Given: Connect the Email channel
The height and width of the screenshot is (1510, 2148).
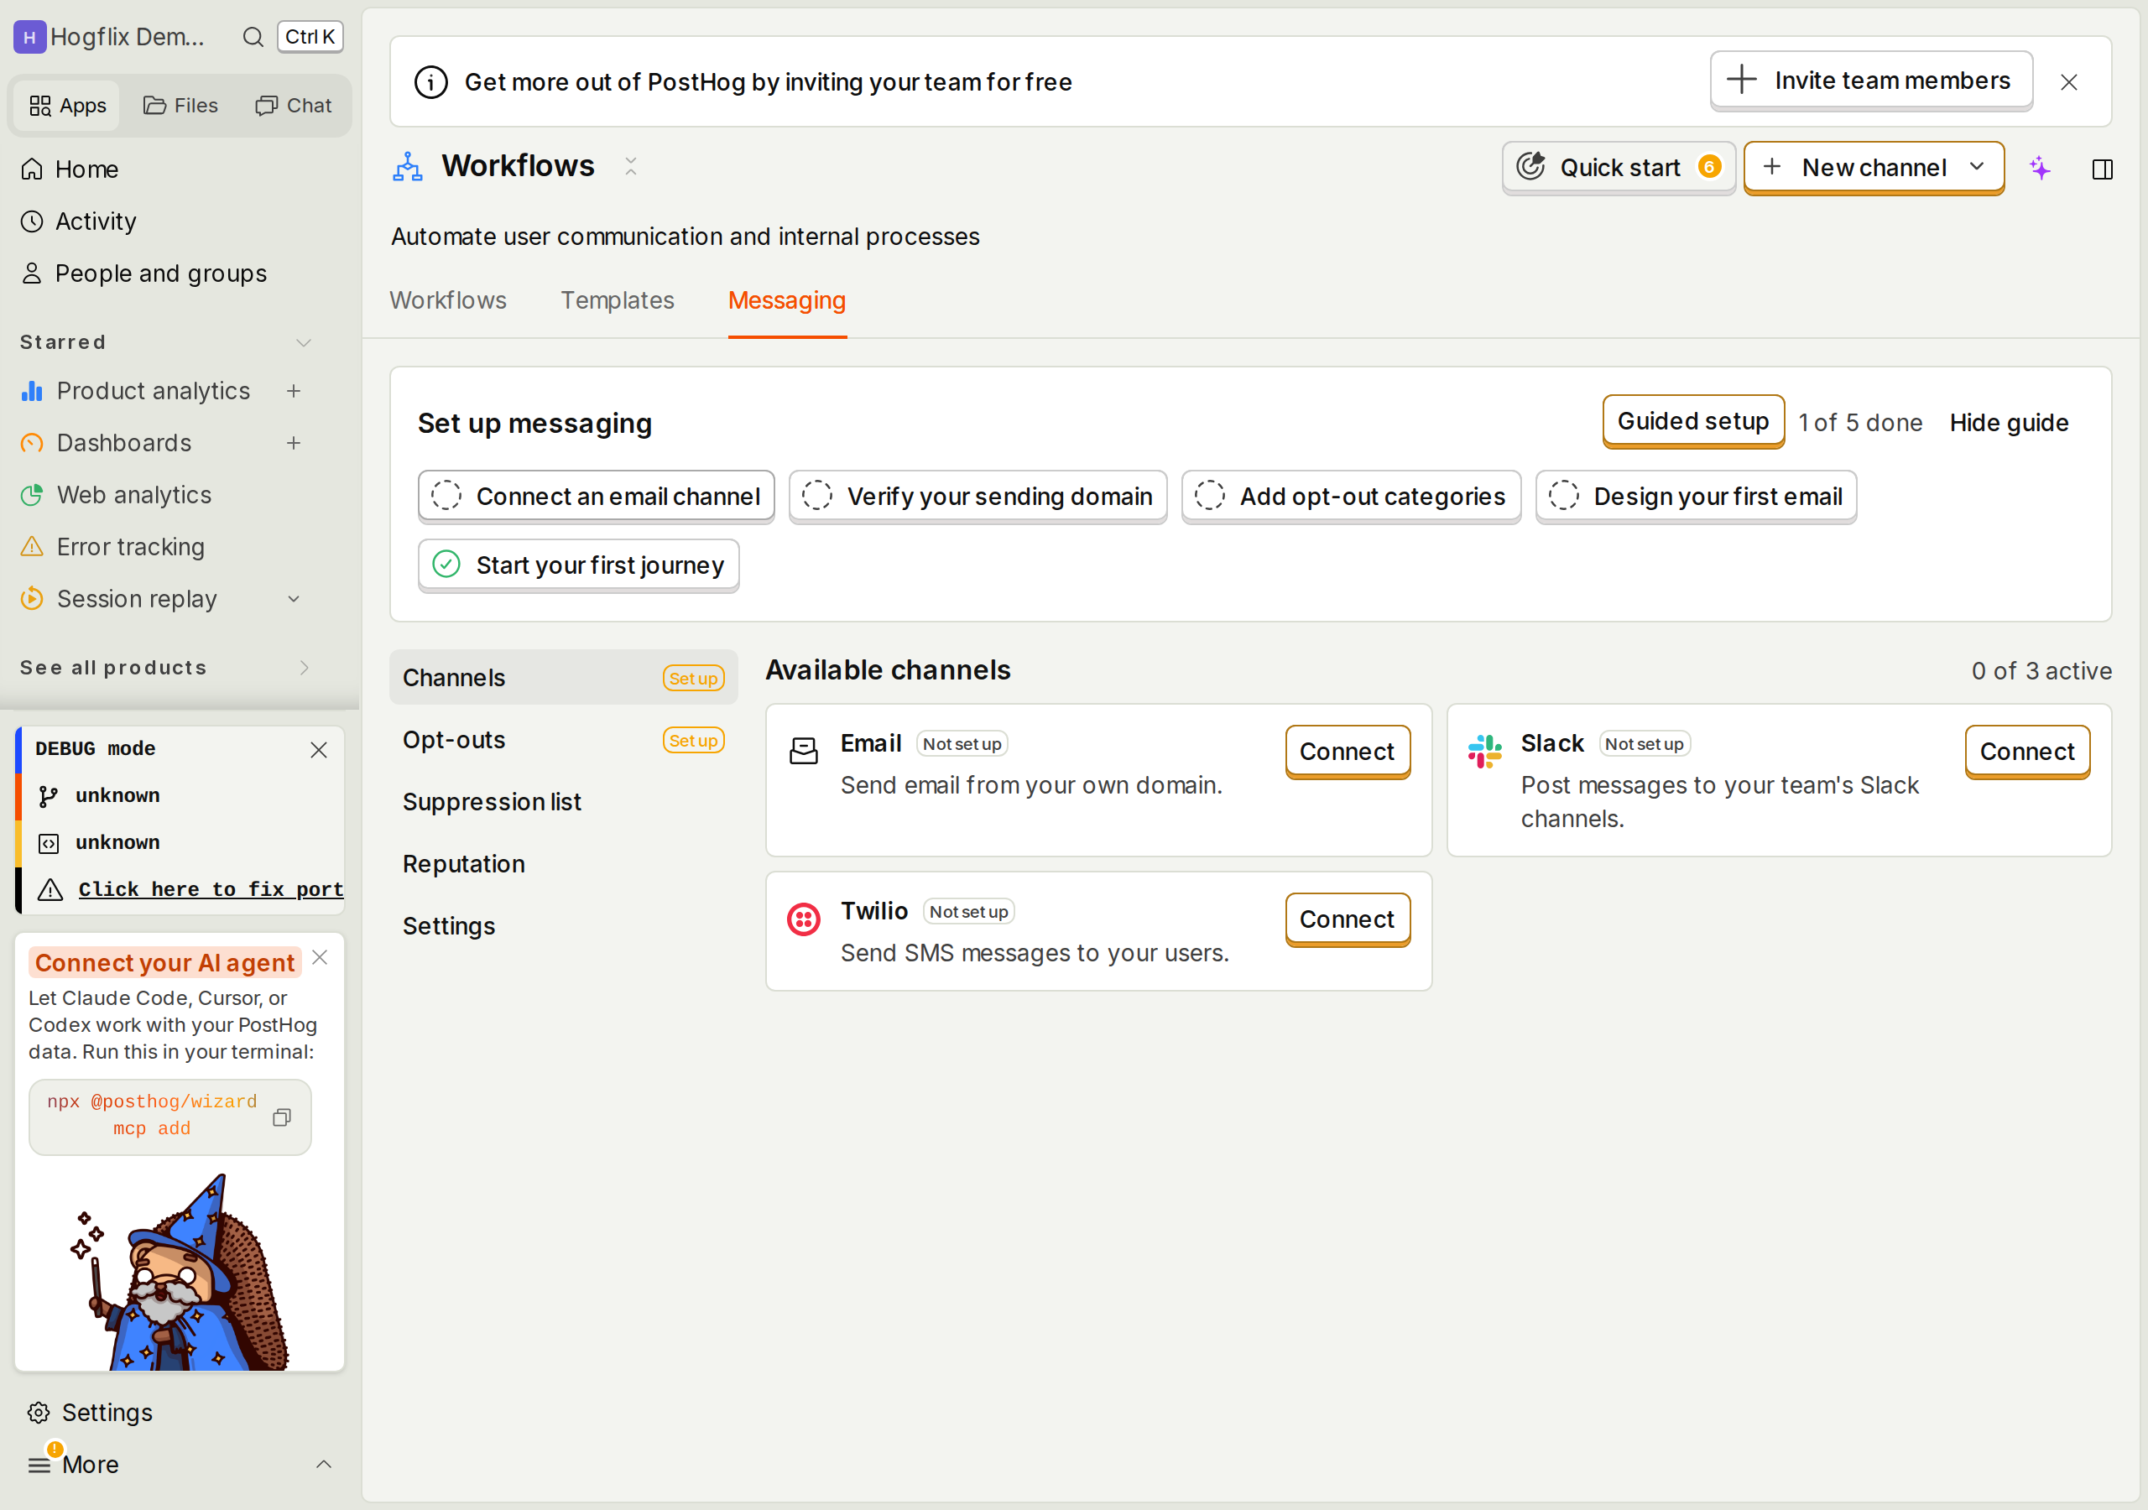Looking at the screenshot, I should pos(1348,752).
